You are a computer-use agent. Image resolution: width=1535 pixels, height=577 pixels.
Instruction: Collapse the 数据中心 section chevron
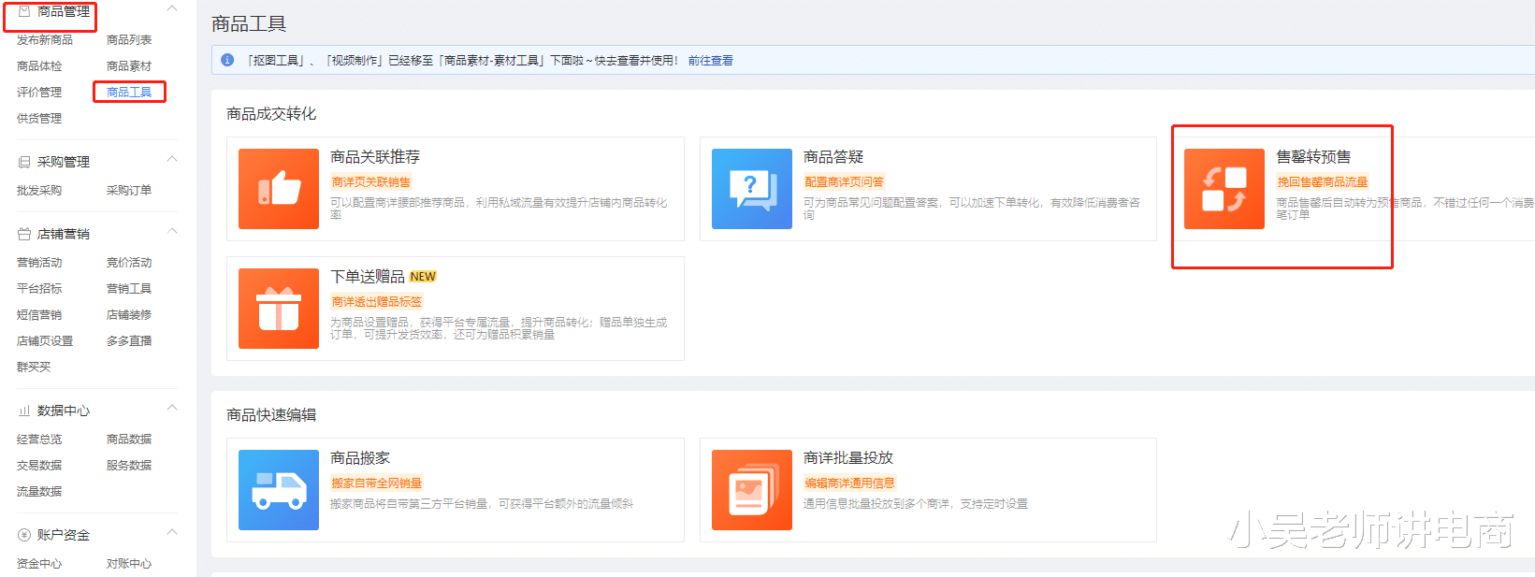(171, 408)
